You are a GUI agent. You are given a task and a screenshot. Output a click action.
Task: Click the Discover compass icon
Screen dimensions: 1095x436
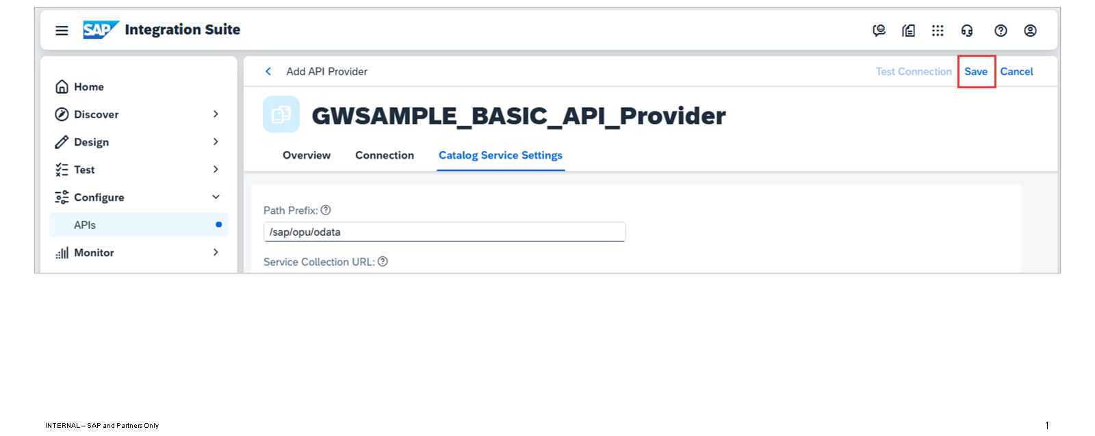(62, 114)
